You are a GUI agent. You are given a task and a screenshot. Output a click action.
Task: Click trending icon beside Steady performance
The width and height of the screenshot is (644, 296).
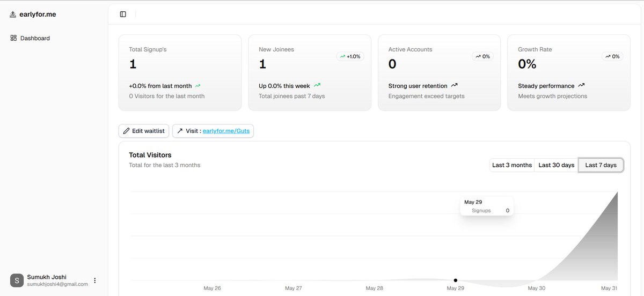coord(581,85)
